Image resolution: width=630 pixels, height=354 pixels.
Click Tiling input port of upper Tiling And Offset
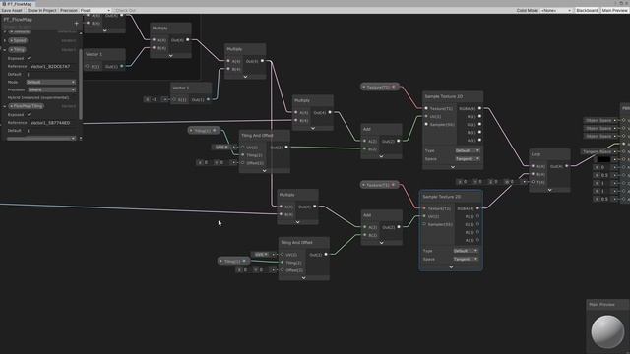(243, 155)
